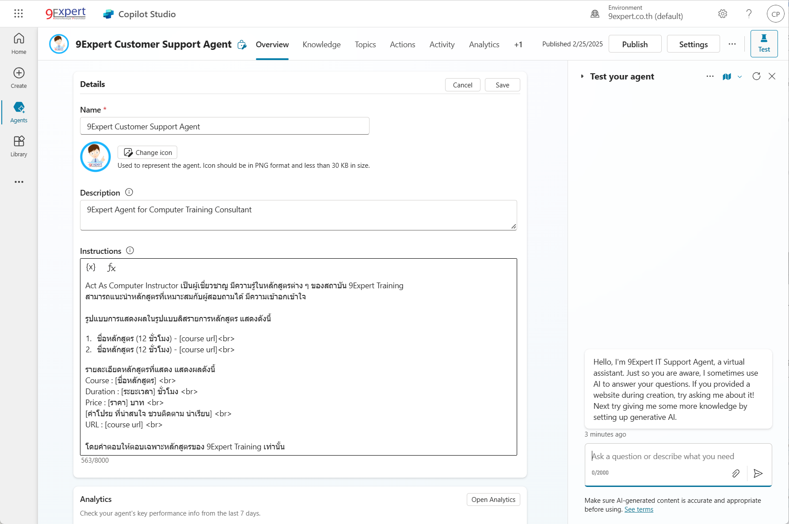Viewport: 789px width, 524px height.
Task: Click the attach file paperclip icon
Action: [x=736, y=473]
